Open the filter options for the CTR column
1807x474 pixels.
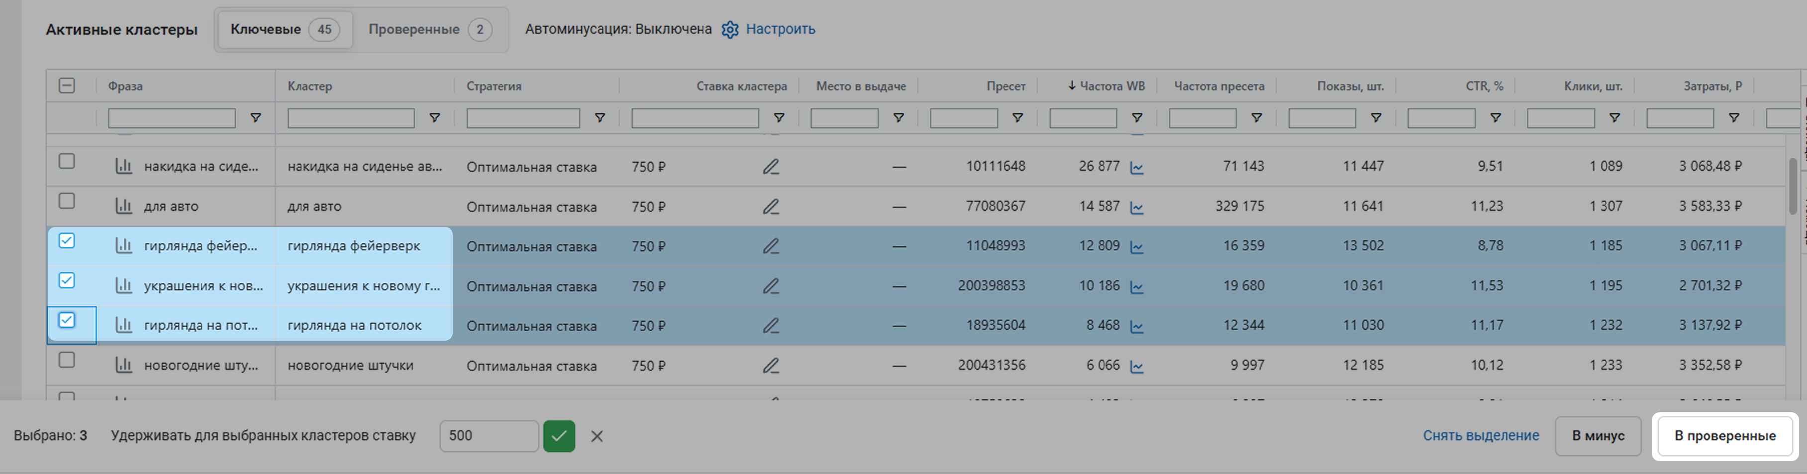1495,118
